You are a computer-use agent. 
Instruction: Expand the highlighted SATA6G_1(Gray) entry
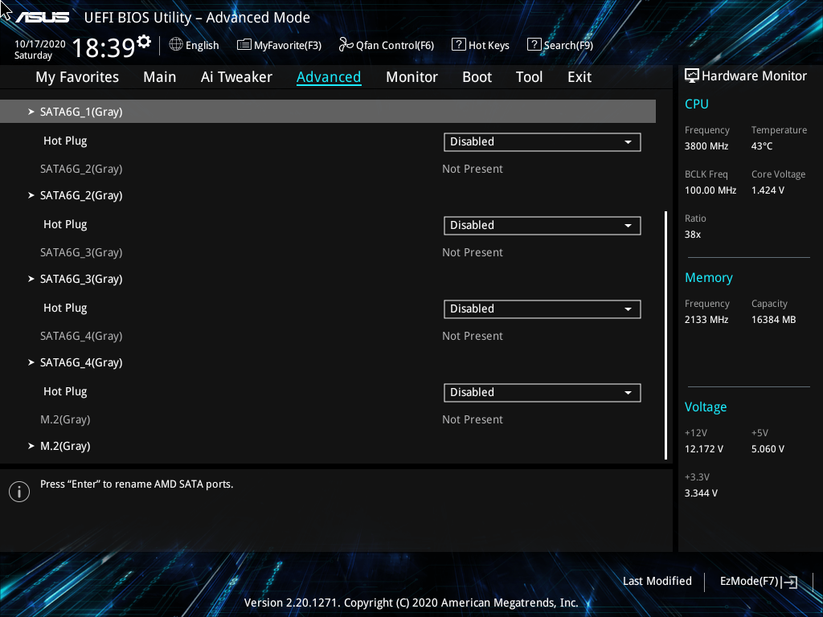pyautogui.click(x=328, y=111)
